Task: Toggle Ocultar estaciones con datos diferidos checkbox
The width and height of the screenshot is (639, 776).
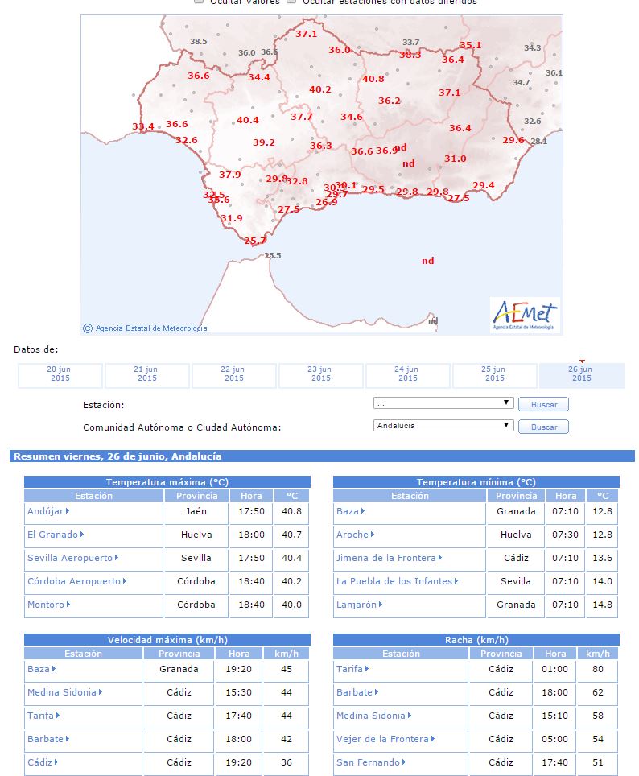Action: pyautogui.click(x=291, y=2)
